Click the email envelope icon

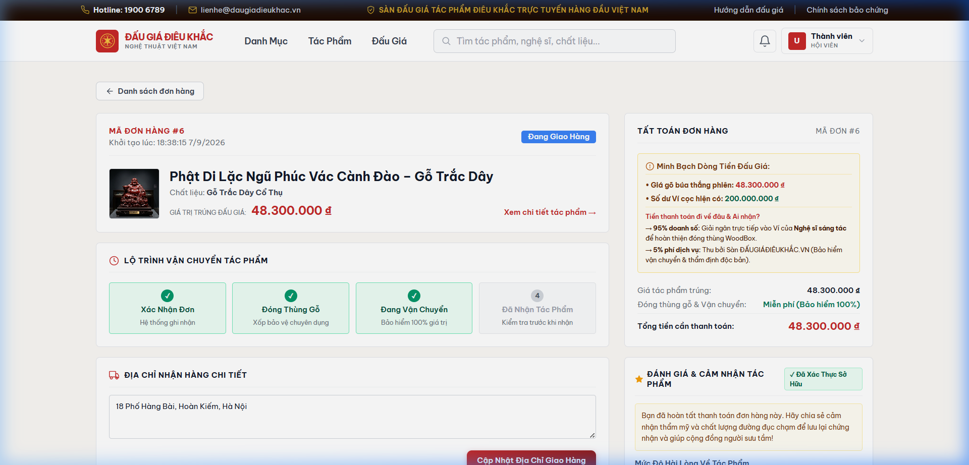192,10
